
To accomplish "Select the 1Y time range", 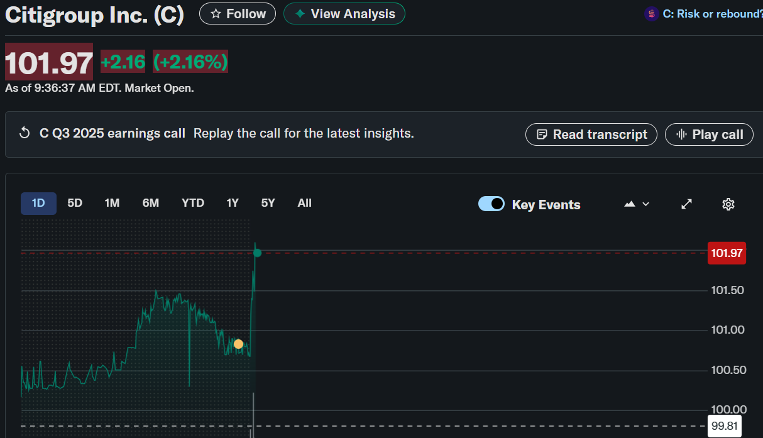I will click(x=233, y=203).
